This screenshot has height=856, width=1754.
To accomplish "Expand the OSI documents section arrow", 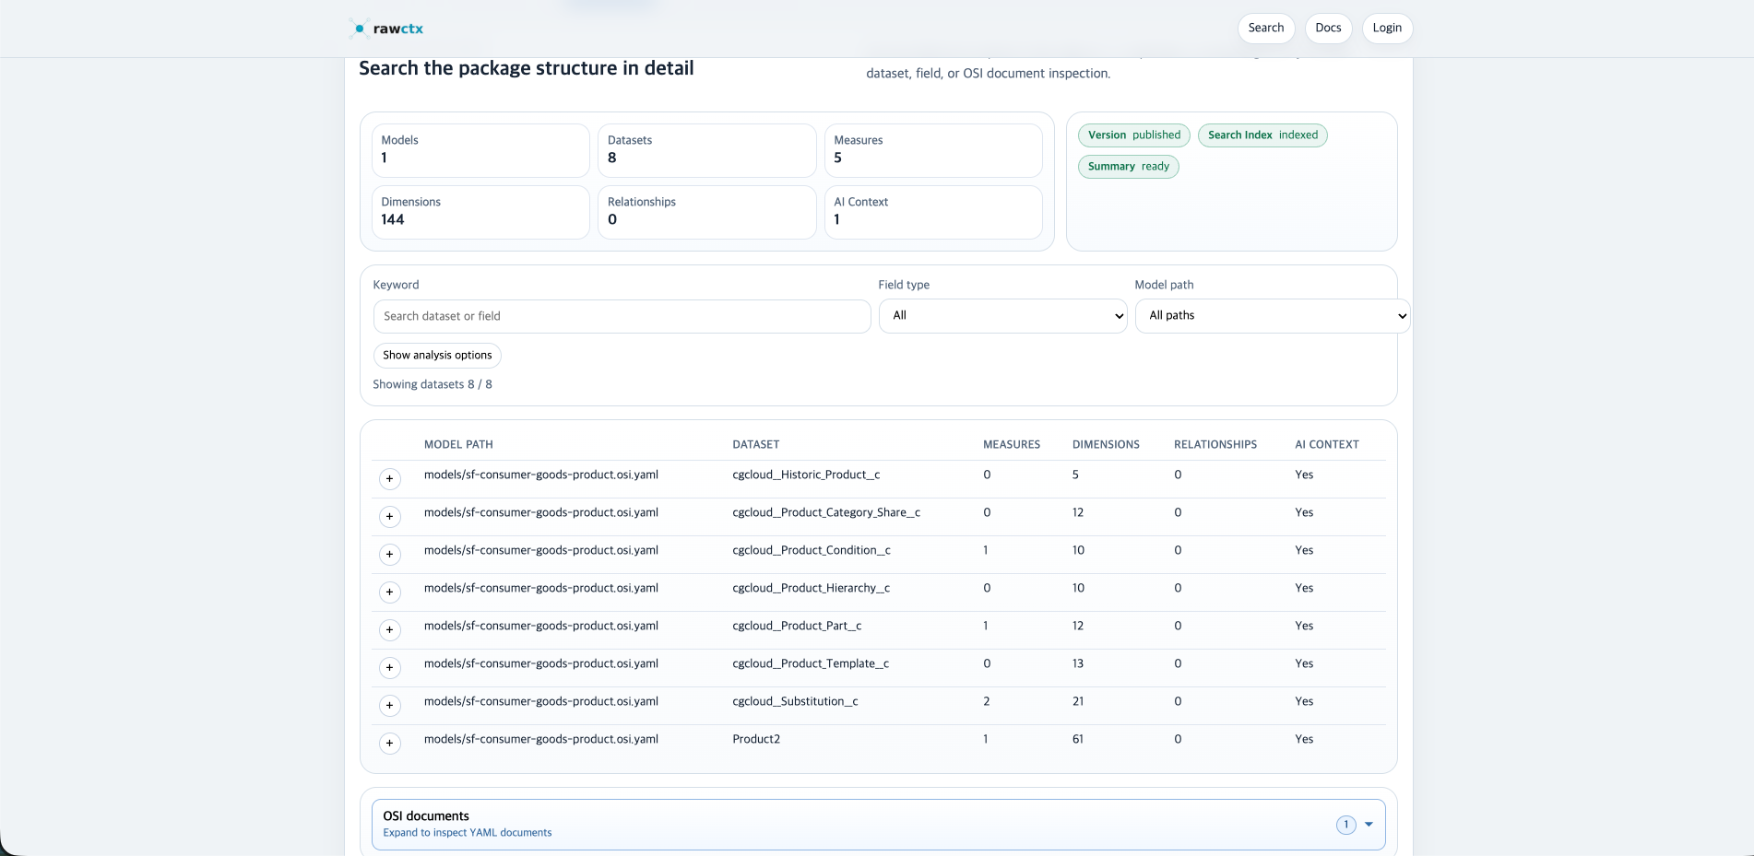I will 1369,825.
